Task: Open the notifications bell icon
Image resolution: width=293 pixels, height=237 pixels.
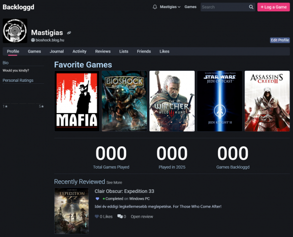Action: 155,7
